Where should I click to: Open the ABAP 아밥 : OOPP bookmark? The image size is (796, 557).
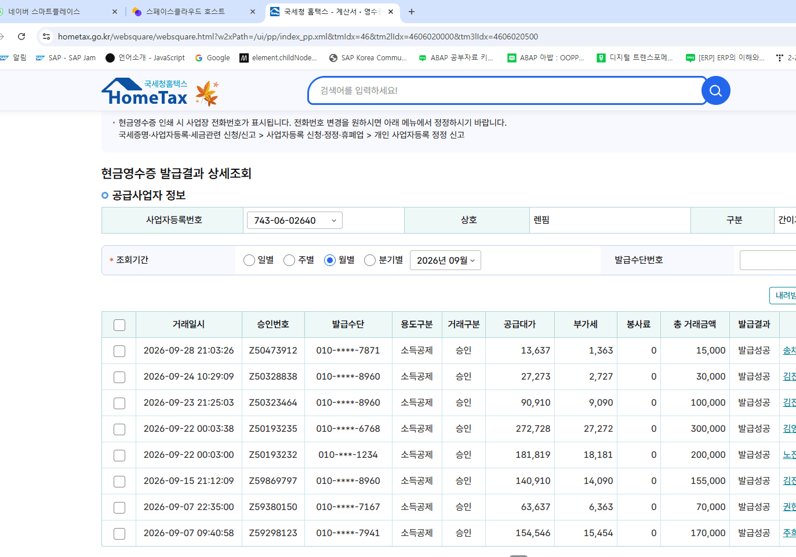(546, 58)
